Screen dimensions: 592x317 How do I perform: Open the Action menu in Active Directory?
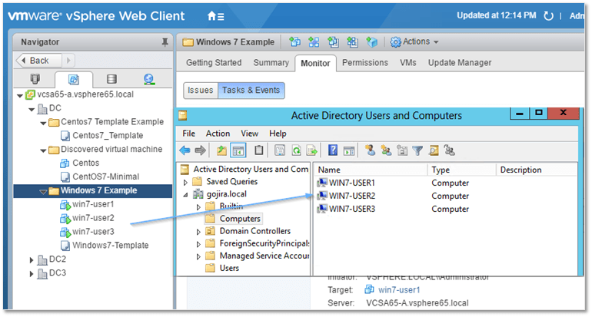pyautogui.click(x=218, y=134)
